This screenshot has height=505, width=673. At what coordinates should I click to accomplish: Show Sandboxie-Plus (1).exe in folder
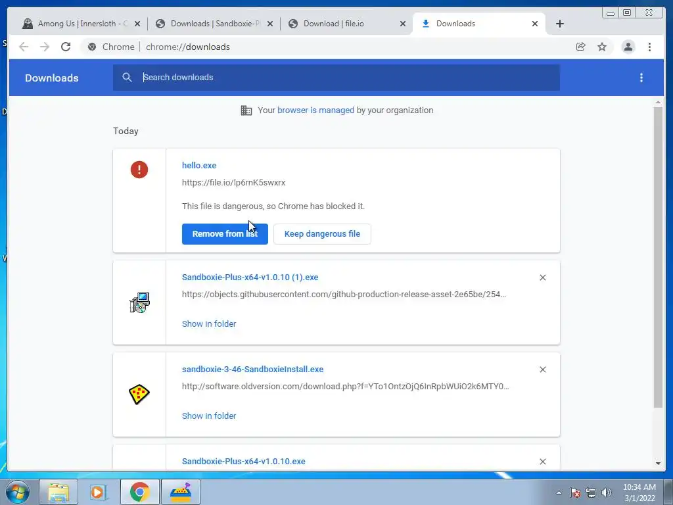[x=209, y=324]
